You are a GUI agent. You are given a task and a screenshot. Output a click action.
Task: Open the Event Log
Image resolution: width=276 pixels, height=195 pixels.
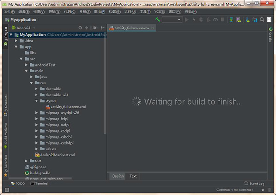coord(254,184)
